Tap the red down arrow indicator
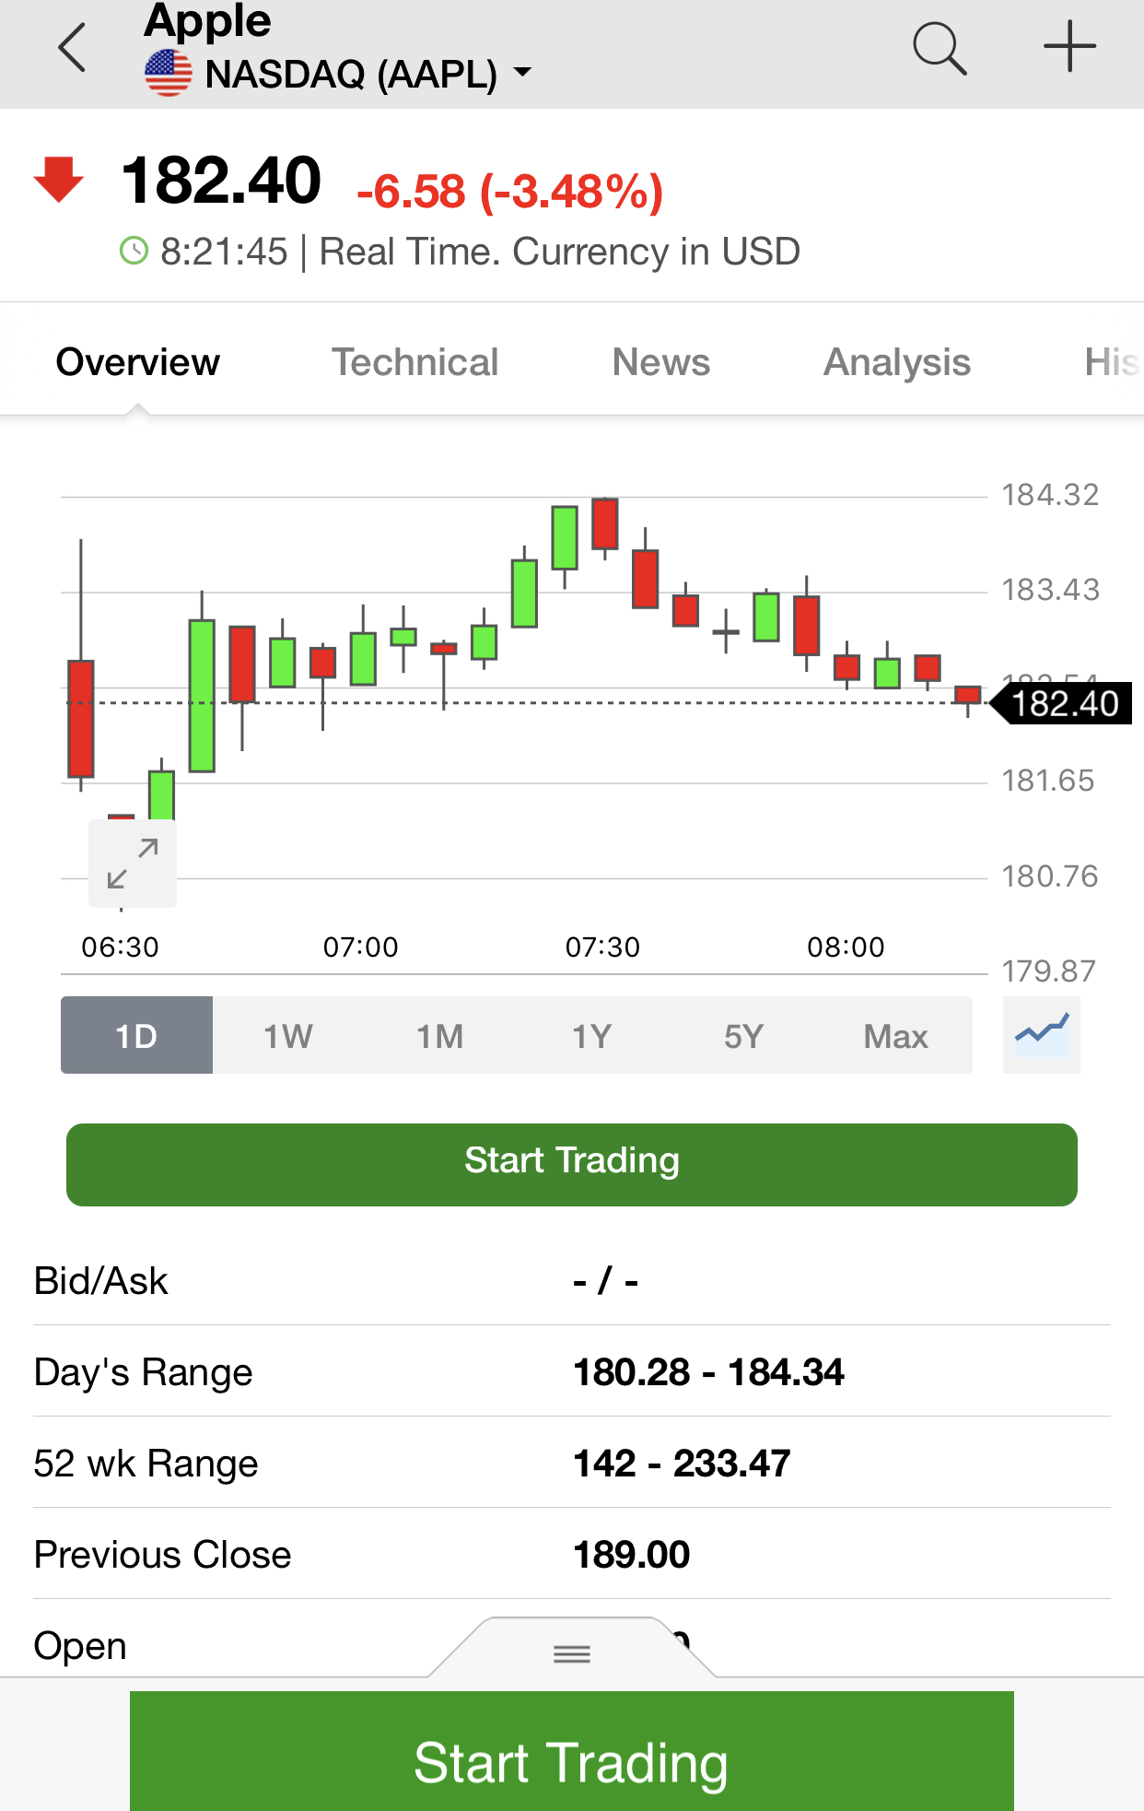Image resolution: width=1144 pixels, height=1811 pixels. coord(59,180)
